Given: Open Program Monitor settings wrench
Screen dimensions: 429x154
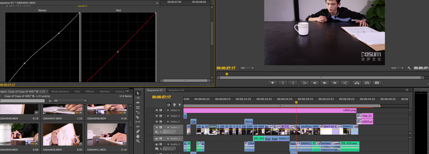Looking at the screenshot, I should point(409,68).
